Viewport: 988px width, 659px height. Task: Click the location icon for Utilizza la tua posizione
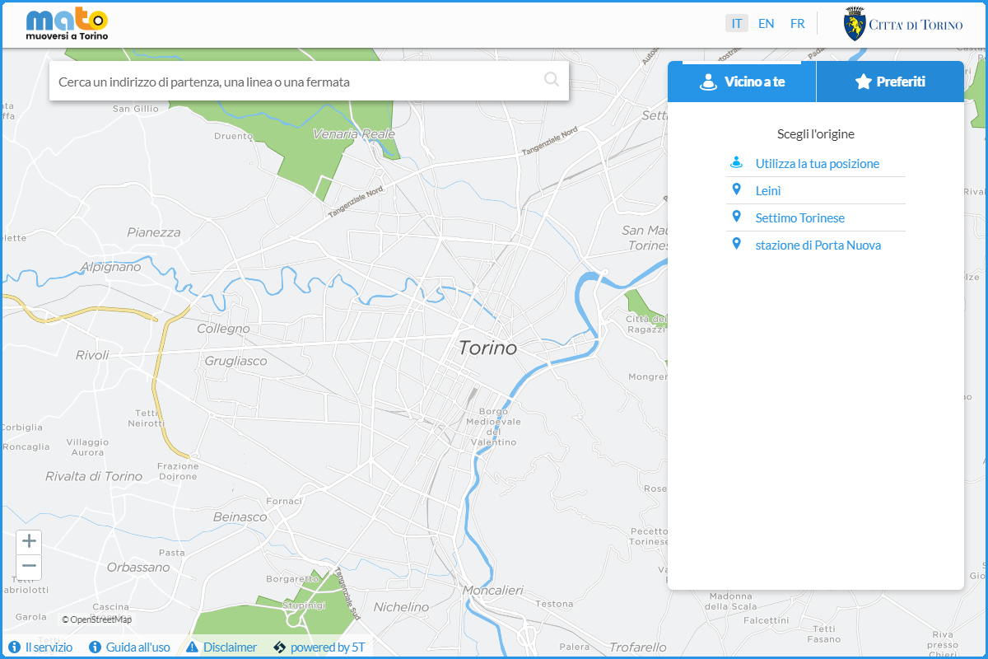coord(737,162)
